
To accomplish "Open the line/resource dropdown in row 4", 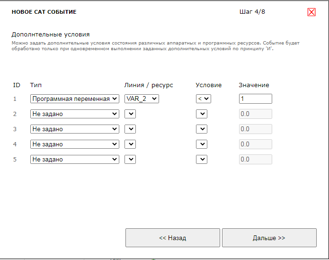I will 130,144.
